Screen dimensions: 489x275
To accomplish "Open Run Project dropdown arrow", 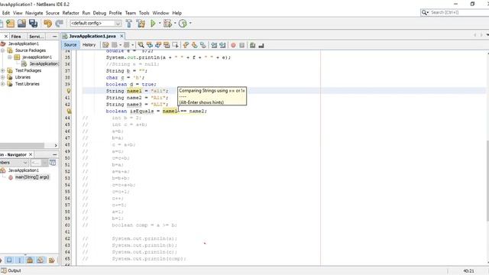I will tap(160, 24).
